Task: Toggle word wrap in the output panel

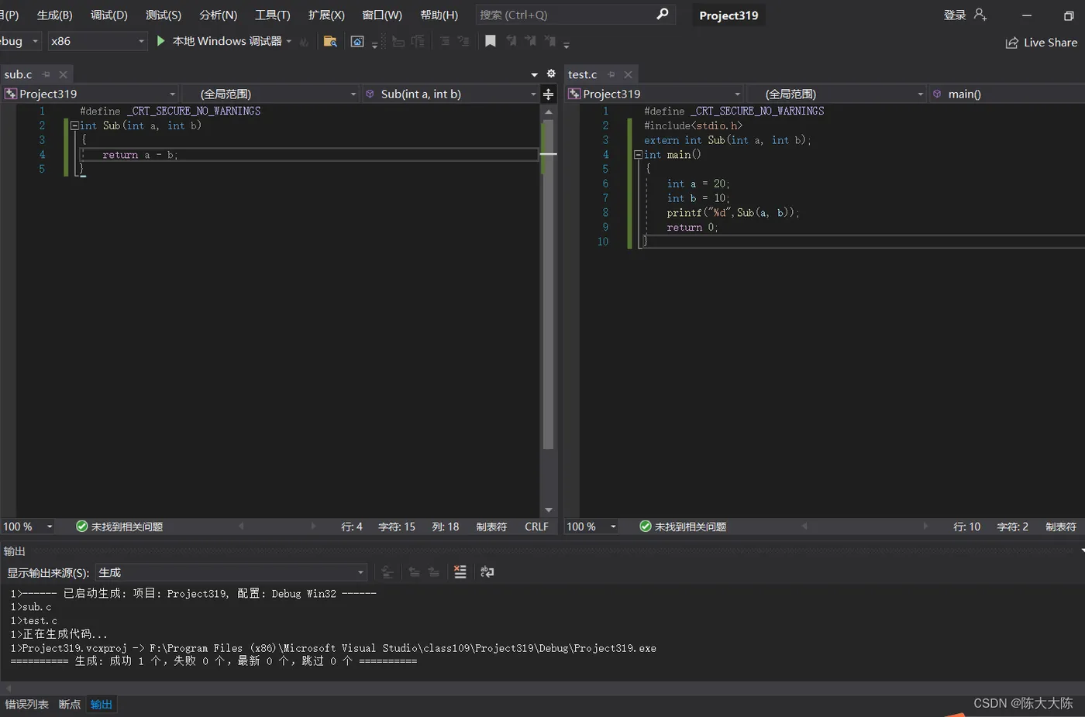Action: tap(487, 572)
